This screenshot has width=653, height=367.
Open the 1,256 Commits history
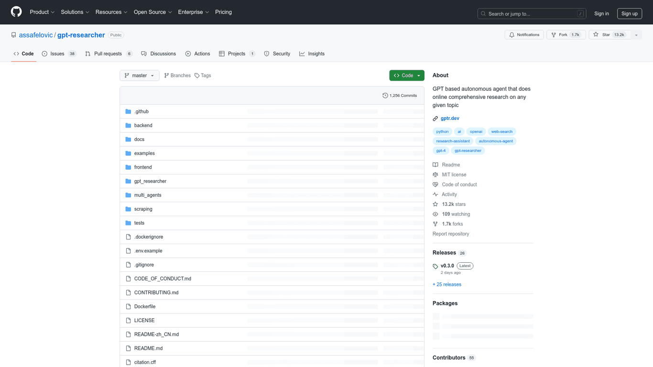[400, 96]
